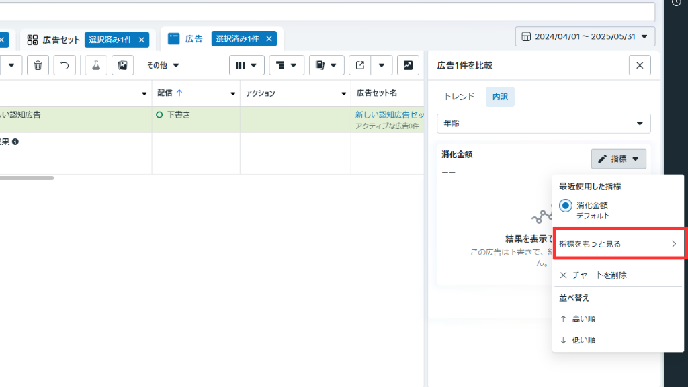Open the A/B test flask icon
The height and width of the screenshot is (387, 688).
point(96,65)
